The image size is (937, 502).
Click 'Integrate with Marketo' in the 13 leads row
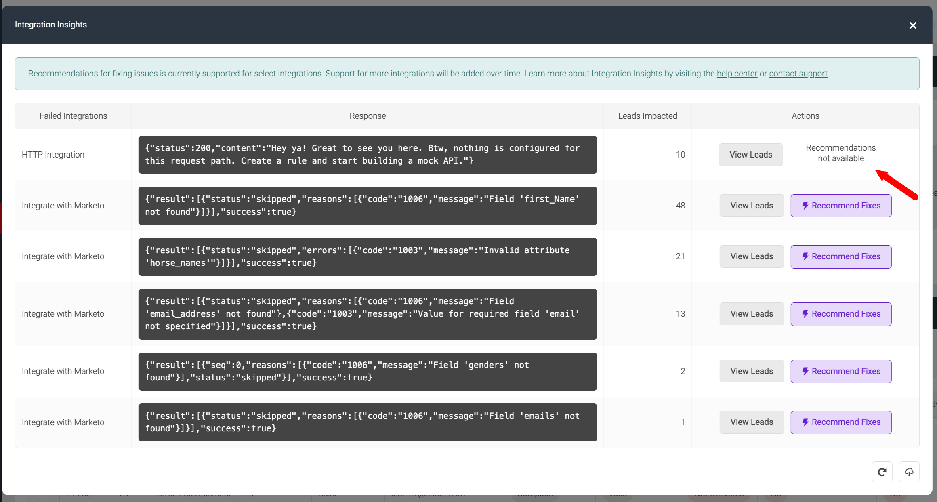63,314
